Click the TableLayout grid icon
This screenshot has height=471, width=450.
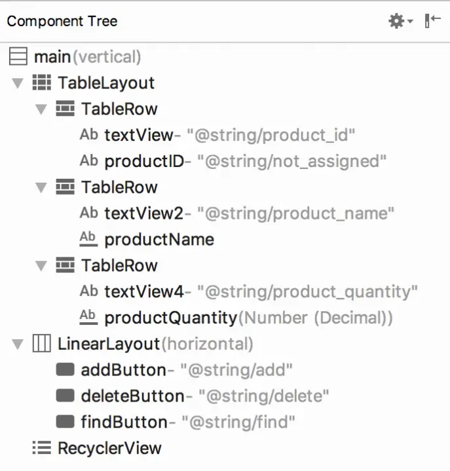pos(42,83)
